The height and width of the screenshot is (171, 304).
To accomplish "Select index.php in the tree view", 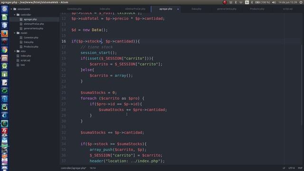I will [x=26, y=56].
